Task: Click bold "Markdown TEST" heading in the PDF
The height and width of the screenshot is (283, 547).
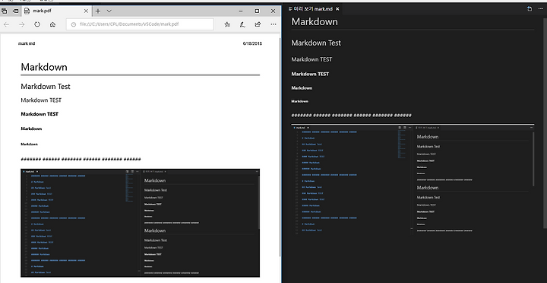Action: click(x=40, y=114)
